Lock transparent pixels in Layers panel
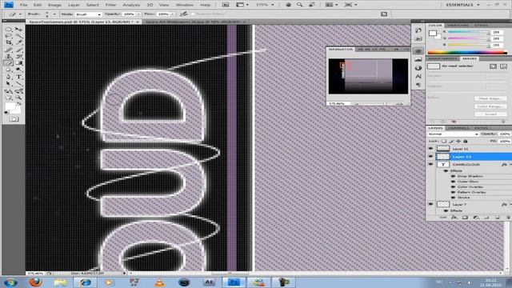Image resolution: width=512 pixels, height=288 pixels. [x=444, y=141]
